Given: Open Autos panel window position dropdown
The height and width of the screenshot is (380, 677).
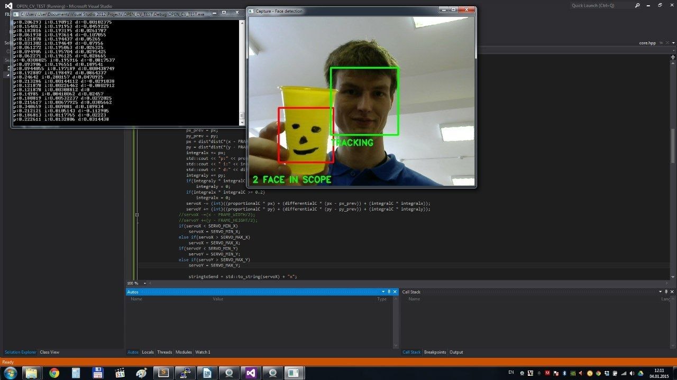Looking at the screenshot, I should 383,292.
